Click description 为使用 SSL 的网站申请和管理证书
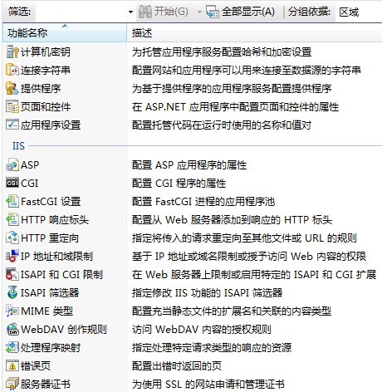382x392 pixels. click(x=208, y=385)
